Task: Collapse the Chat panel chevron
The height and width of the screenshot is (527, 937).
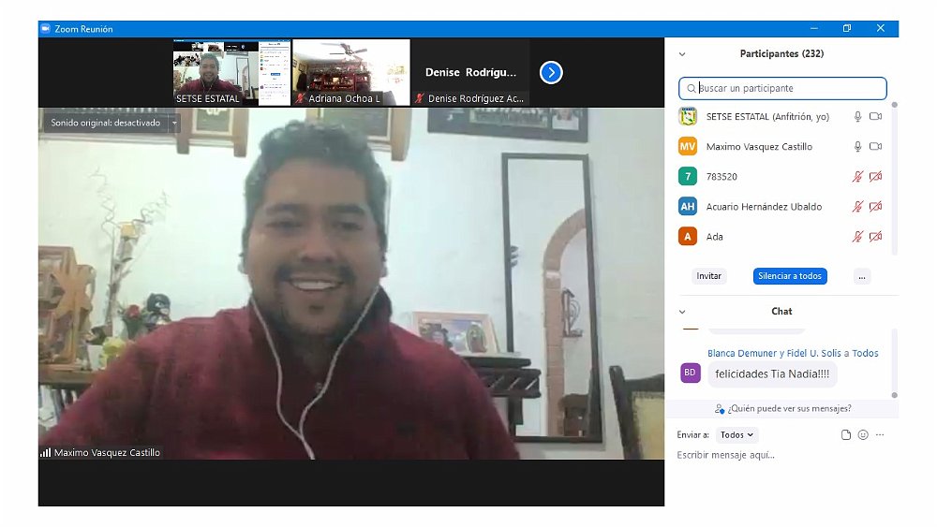Action: click(682, 312)
